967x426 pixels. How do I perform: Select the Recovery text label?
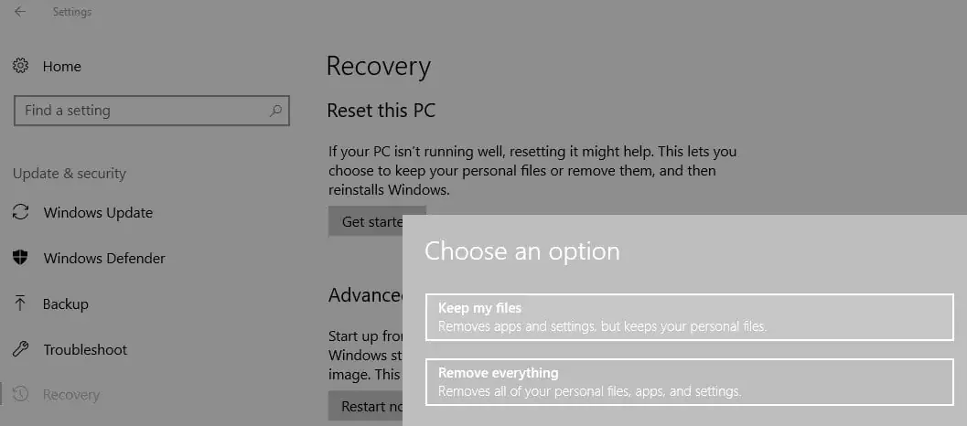(71, 395)
